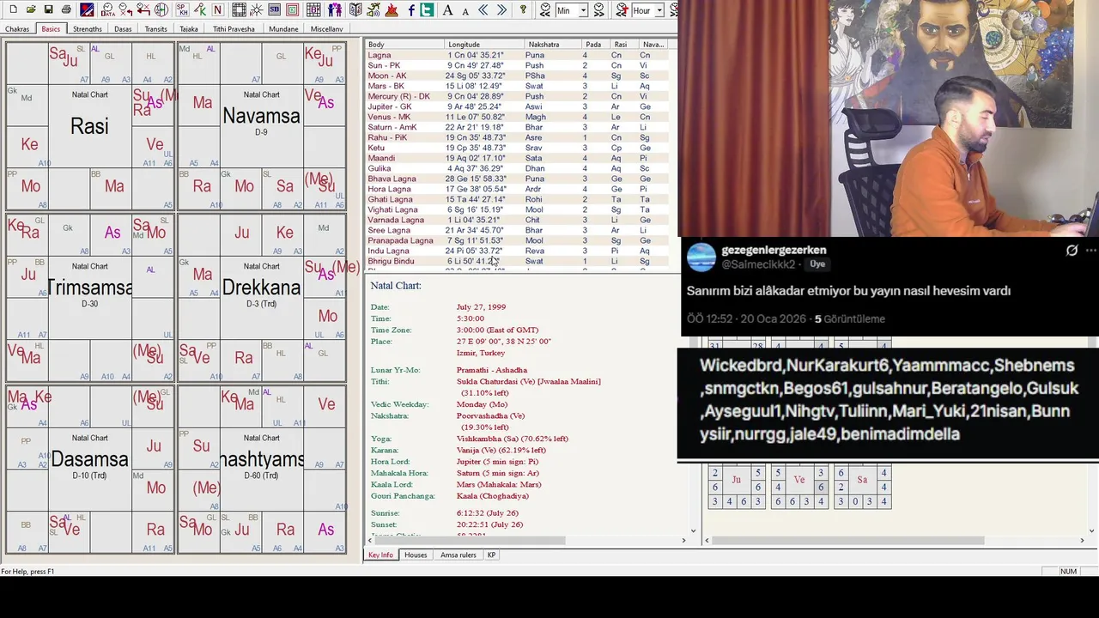Click the sun-star K toolbar icon
The width and height of the screenshot is (1099, 618).
click(x=256, y=9)
